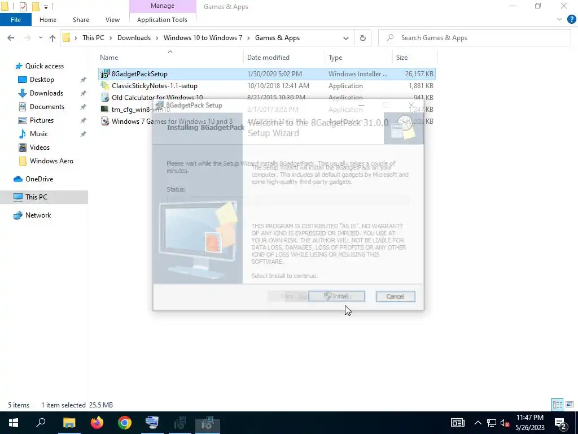This screenshot has height=434, width=578.
Task: Select This PC in navigation pane
Action: [36, 197]
